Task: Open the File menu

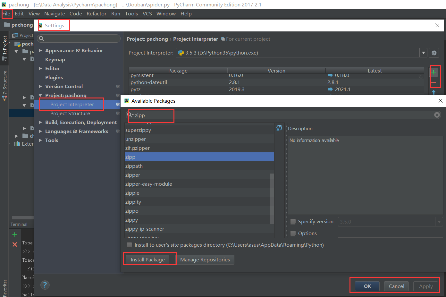Action: (x=6, y=14)
